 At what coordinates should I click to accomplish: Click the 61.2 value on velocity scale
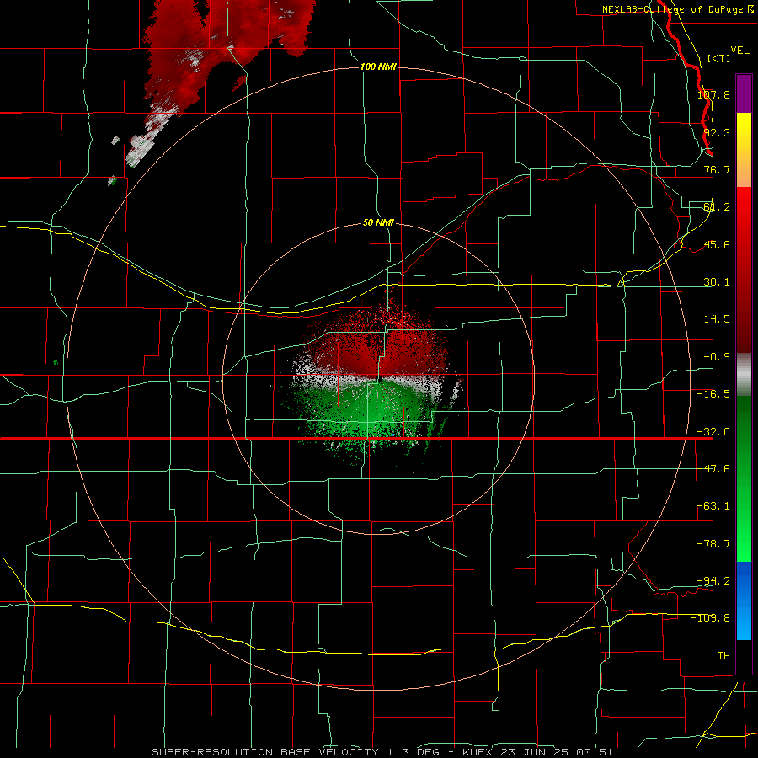[717, 207]
